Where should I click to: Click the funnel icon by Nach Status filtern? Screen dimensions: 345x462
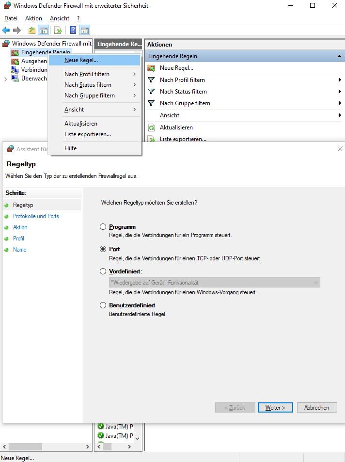coord(151,92)
